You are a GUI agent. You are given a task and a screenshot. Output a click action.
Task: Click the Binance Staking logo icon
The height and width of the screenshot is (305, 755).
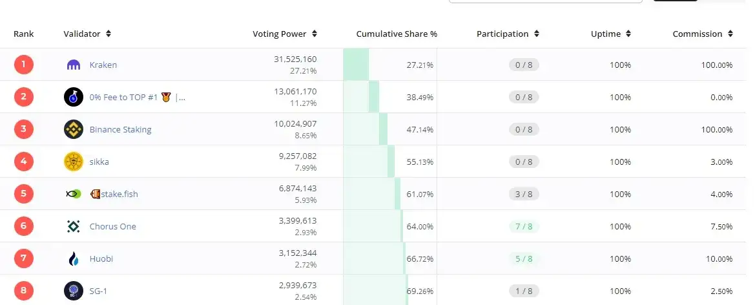(x=74, y=129)
